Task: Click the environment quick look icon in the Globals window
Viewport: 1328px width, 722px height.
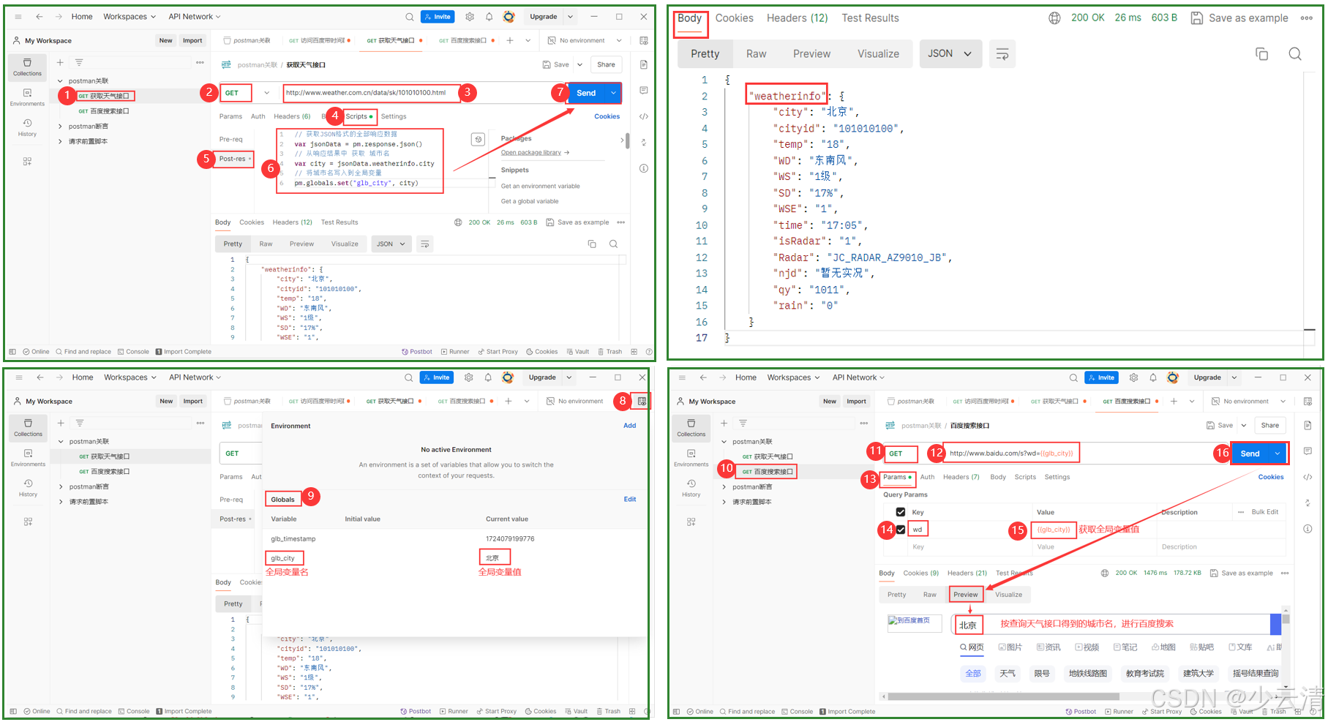Action: point(642,401)
